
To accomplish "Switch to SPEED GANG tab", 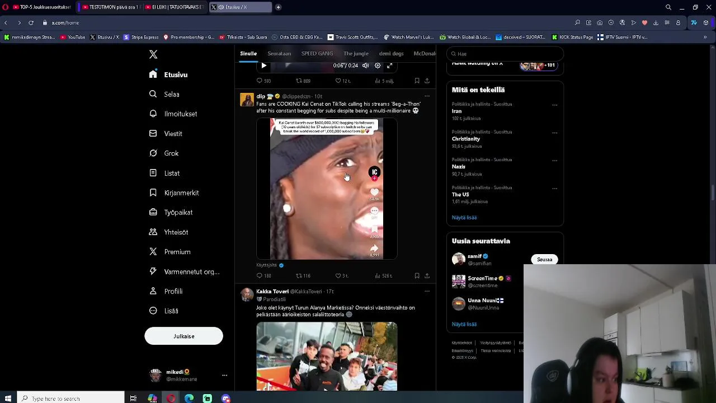I will click(x=317, y=53).
